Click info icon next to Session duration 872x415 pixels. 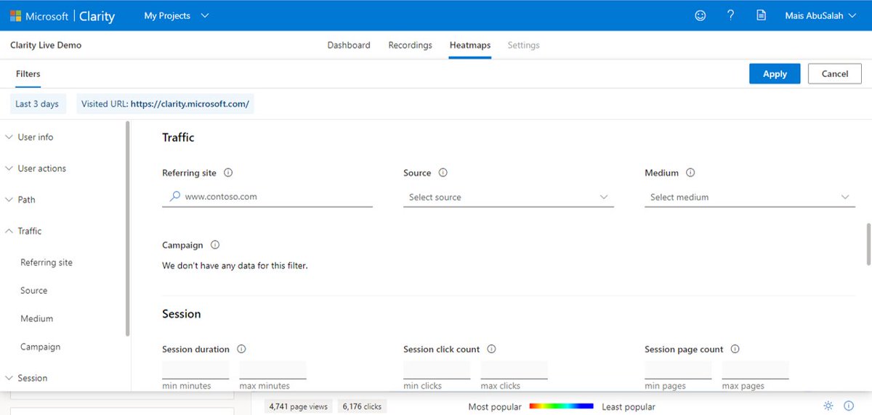click(241, 349)
